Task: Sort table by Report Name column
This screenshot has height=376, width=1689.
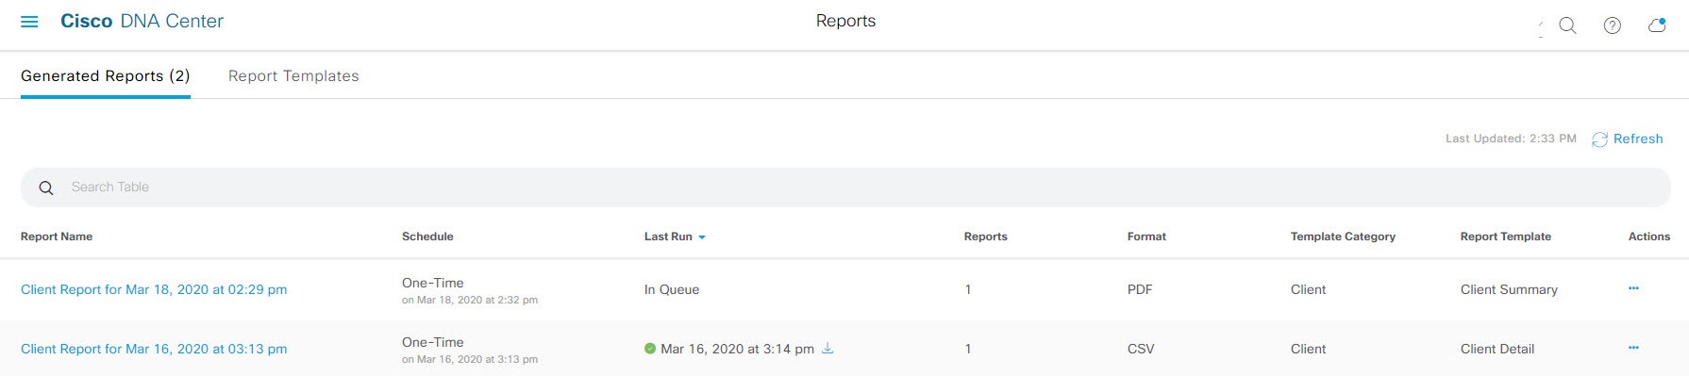Action: point(57,237)
